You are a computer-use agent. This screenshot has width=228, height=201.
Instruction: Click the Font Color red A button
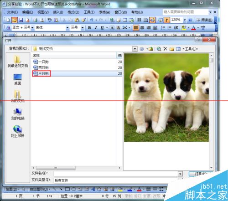pos(193,28)
